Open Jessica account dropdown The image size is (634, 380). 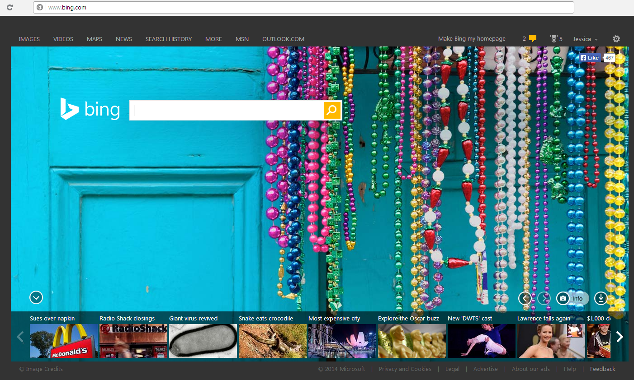[585, 39]
